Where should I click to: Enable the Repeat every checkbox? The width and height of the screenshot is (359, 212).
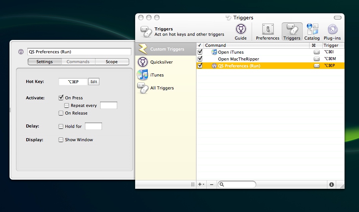67,105
